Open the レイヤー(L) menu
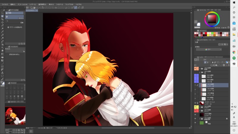Image resolution: width=238 pixels, height=134 pixels. click(33, 4)
